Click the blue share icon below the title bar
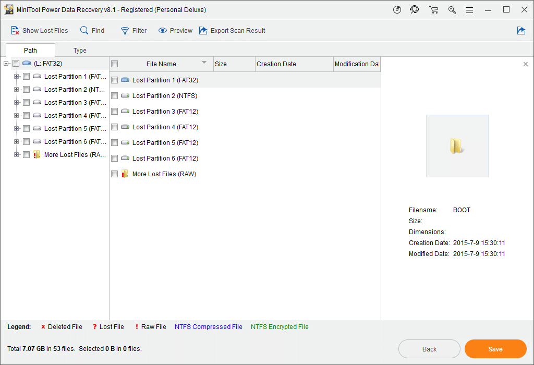The height and width of the screenshot is (365, 534). pyautogui.click(x=521, y=30)
